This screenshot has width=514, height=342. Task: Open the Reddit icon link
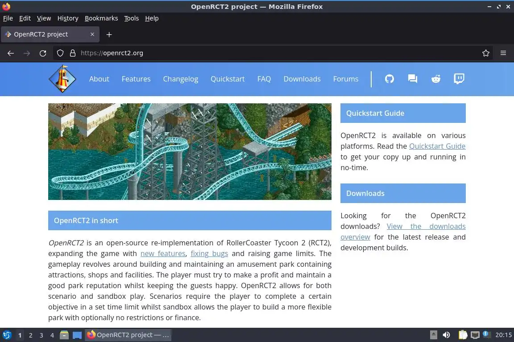[435, 79]
